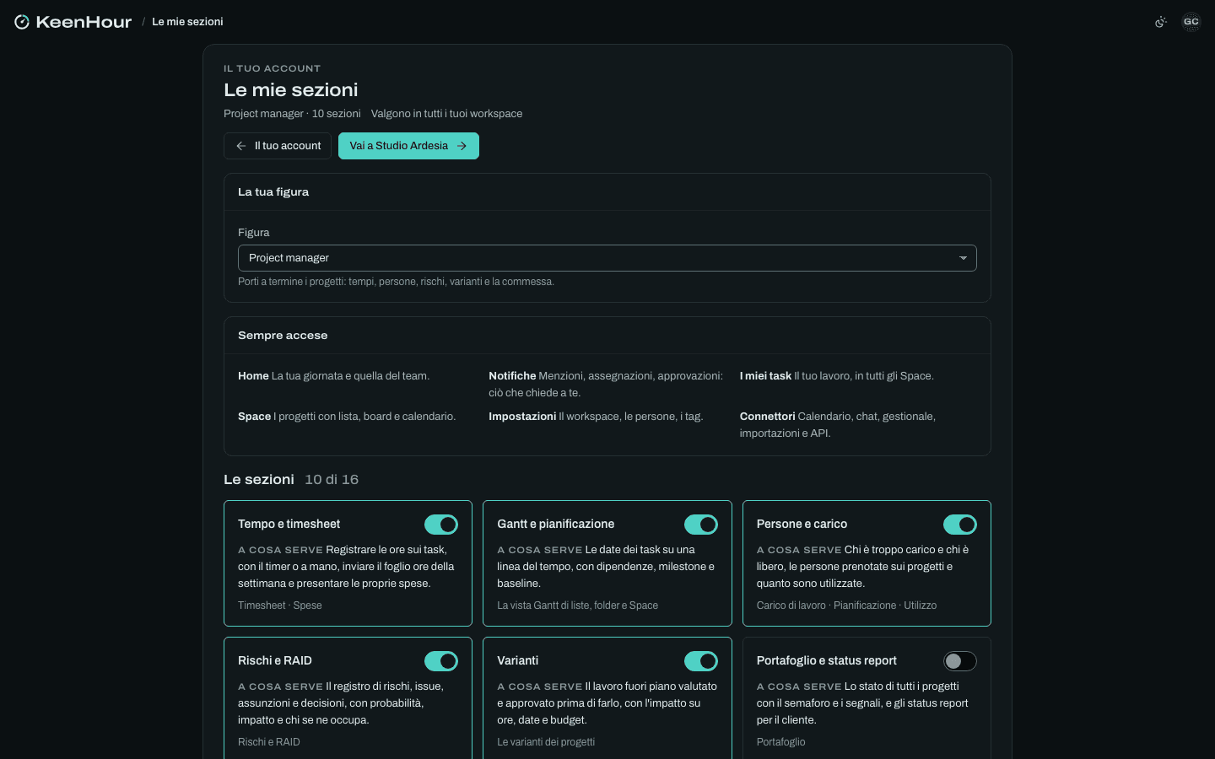Disable the Tempo e timesheet toggle
1215x759 pixels.
coord(441,525)
